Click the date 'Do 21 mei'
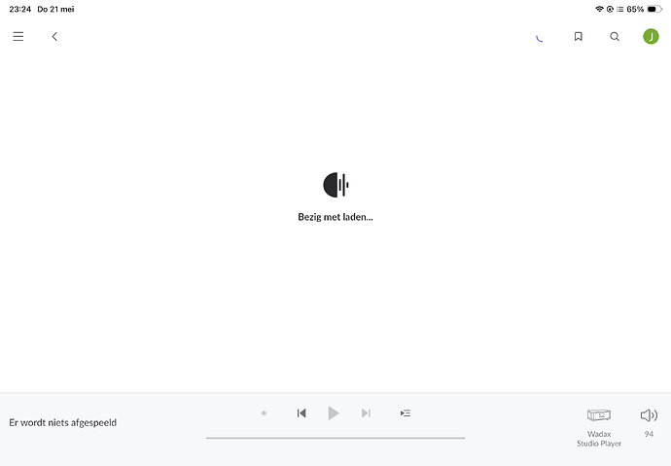 click(55, 9)
